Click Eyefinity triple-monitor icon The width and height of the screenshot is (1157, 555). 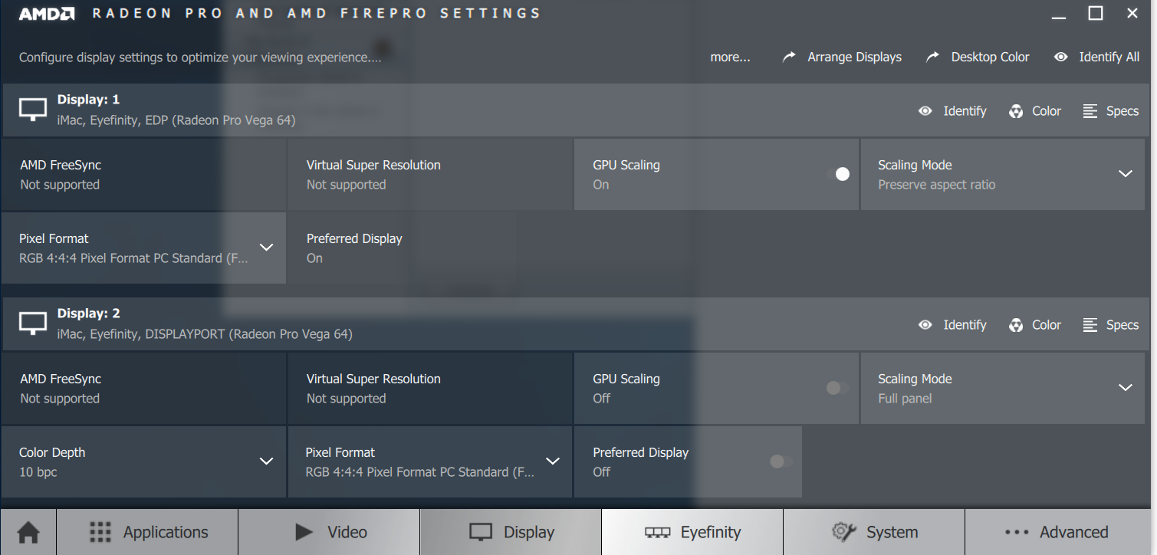click(x=658, y=533)
